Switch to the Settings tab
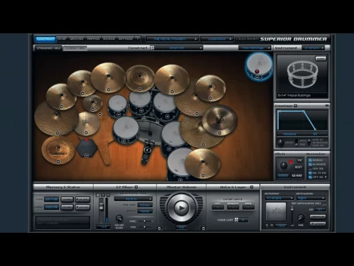Screen dimensions: 354x266 pos(125,39)
